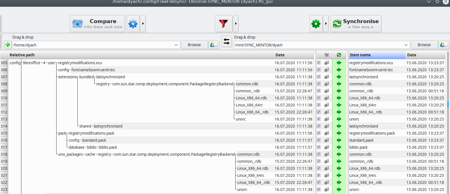
Task: Click the camera category column header icon
Action: point(326,55)
